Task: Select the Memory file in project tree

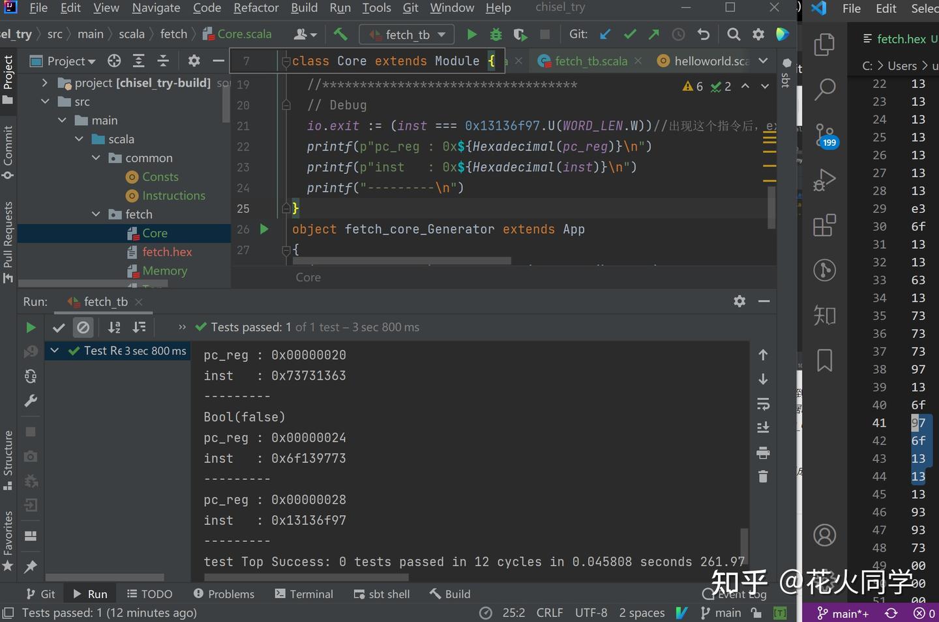Action: [x=164, y=270]
